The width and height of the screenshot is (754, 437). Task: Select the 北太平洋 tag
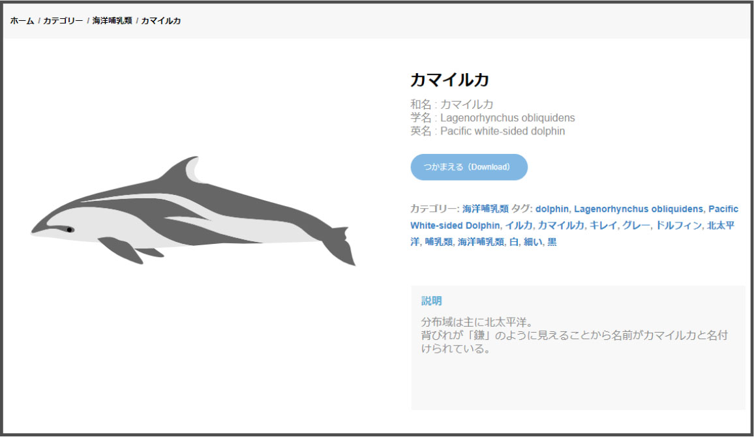point(720,225)
